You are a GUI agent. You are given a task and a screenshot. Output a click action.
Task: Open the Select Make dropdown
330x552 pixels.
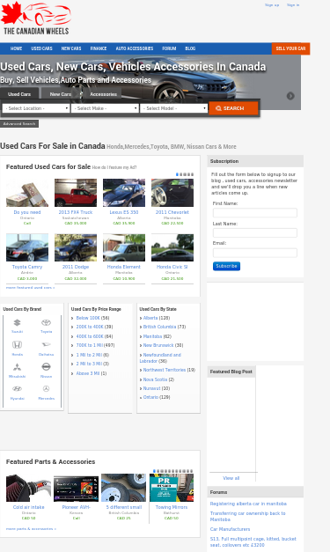point(105,108)
